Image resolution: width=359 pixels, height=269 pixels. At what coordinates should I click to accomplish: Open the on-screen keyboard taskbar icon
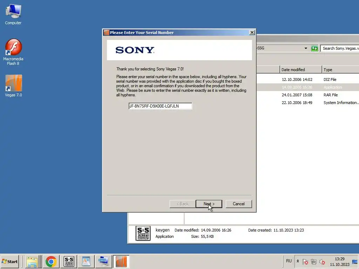click(x=103, y=261)
